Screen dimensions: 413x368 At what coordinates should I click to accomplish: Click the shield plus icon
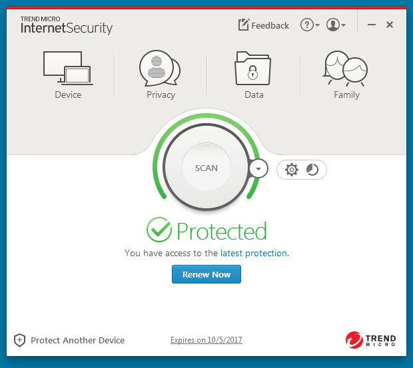coord(19,340)
